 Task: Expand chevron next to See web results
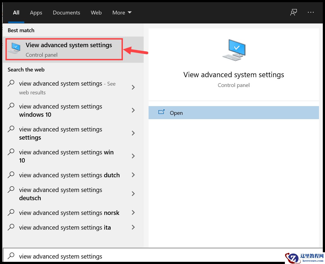[133, 87]
